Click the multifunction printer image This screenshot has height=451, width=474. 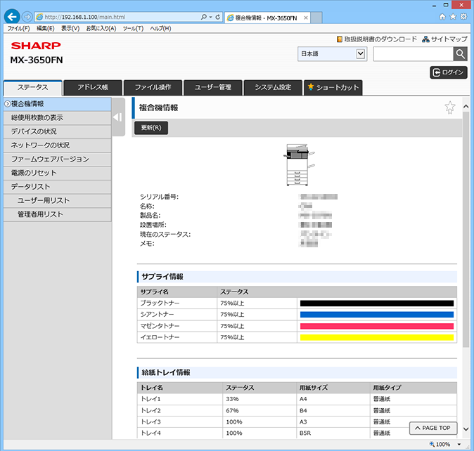(x=299, y=164)
